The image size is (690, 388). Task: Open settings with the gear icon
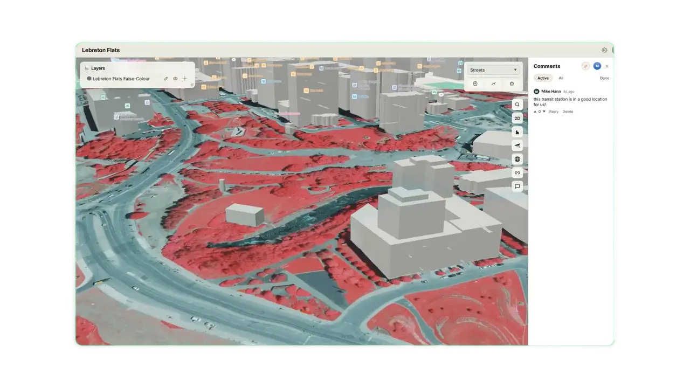point(604,50)
